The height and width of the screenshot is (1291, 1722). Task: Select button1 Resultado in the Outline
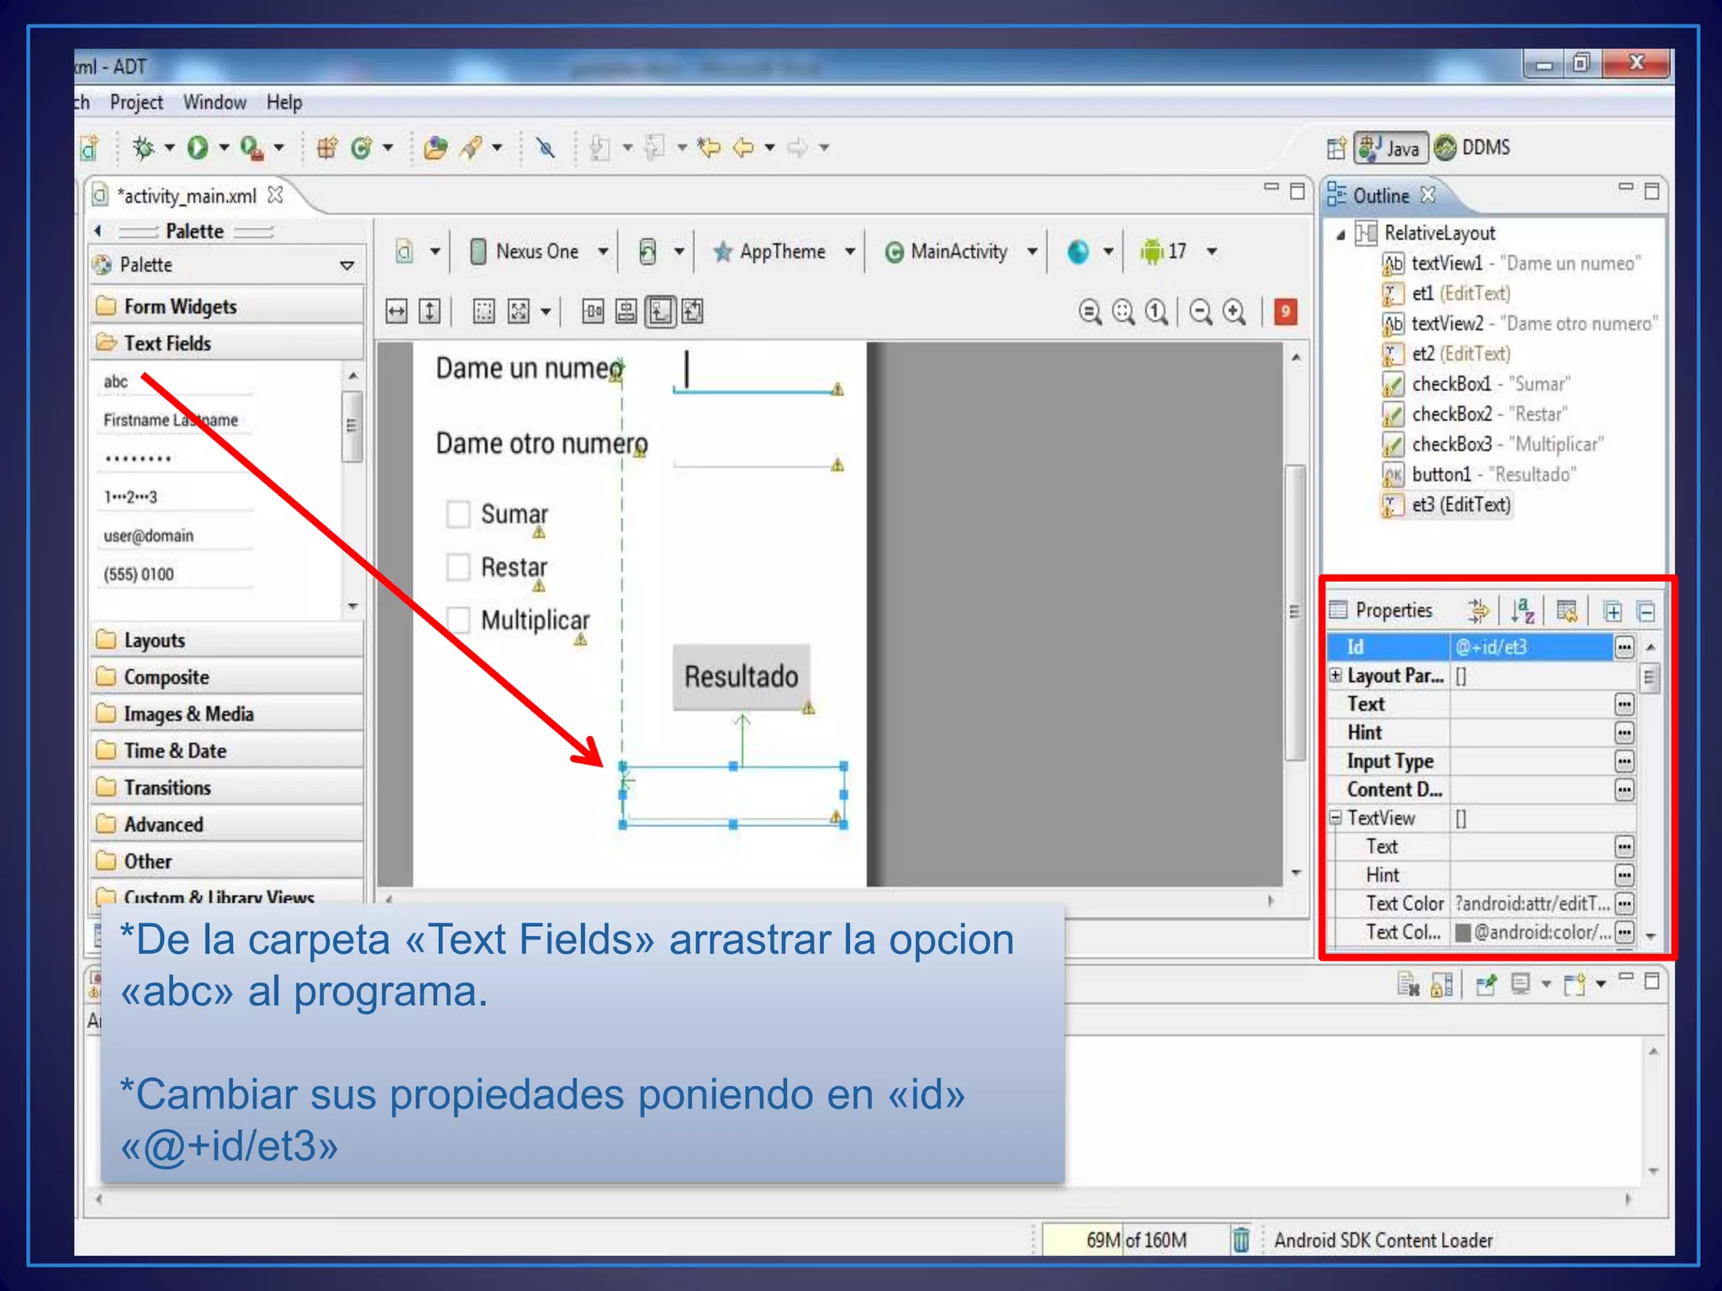coord(1480,475)
